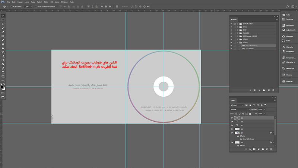This screenshot has width=298, height=168.
Task: Open the blend mode Normal dropdown
Action: [241, 109]
